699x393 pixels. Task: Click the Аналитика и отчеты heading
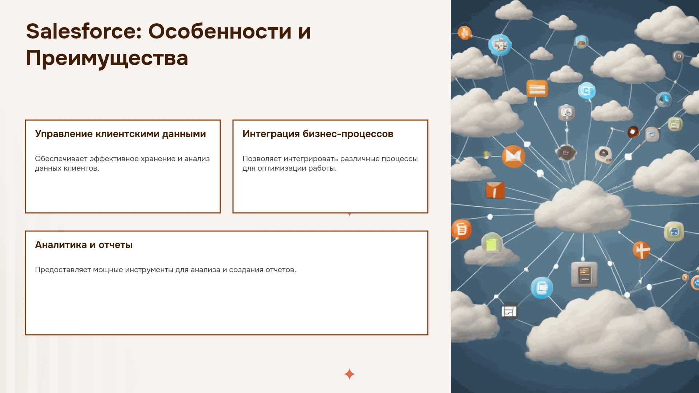tap(84, 245)
